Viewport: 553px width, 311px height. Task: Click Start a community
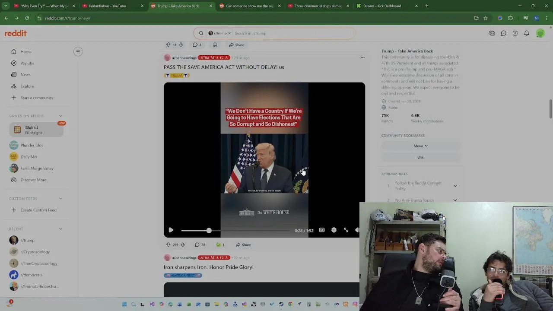(x=37, y=98)
